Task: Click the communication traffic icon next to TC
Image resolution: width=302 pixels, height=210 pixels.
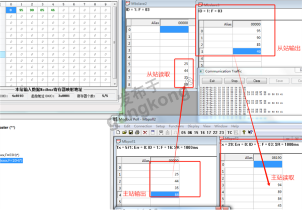Action: tap(236, 133)
